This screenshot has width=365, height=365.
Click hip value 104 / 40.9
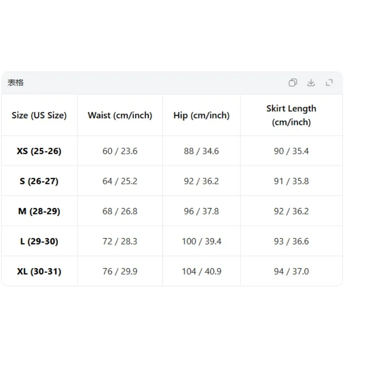coord(202,271)
